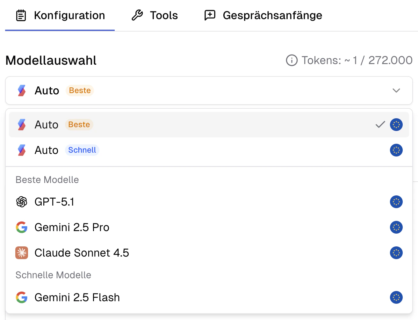The width and height of the screenshot is (418, 320).
Task: Choose GPT-5.1 as the model
Action: coord(209,202)
